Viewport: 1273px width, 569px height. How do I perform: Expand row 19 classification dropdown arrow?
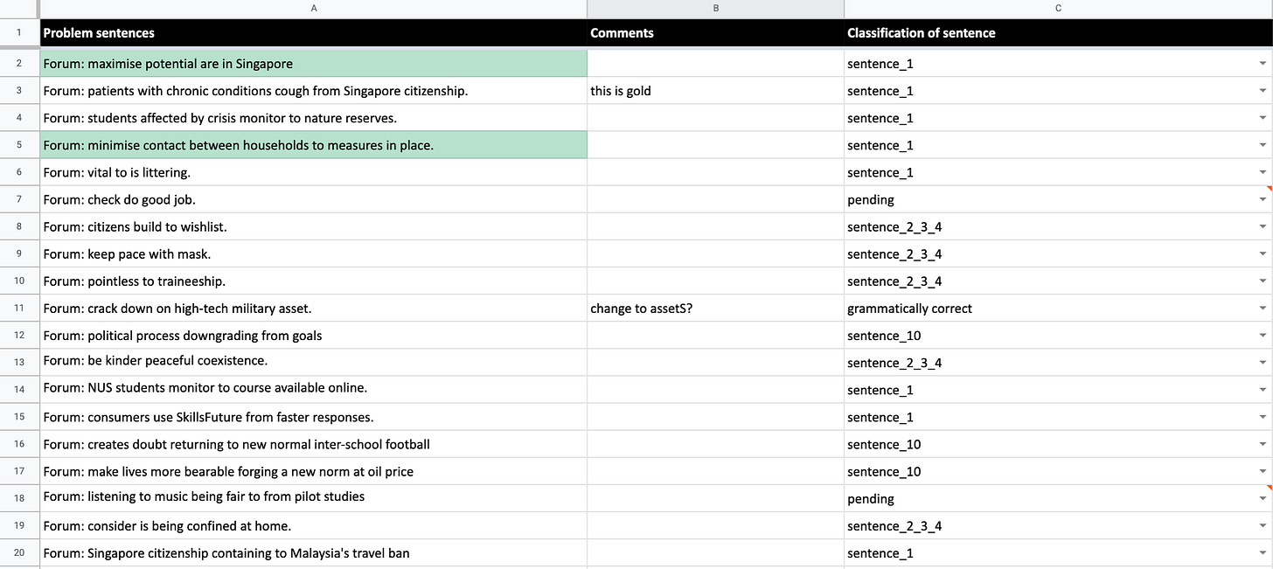1263,526
